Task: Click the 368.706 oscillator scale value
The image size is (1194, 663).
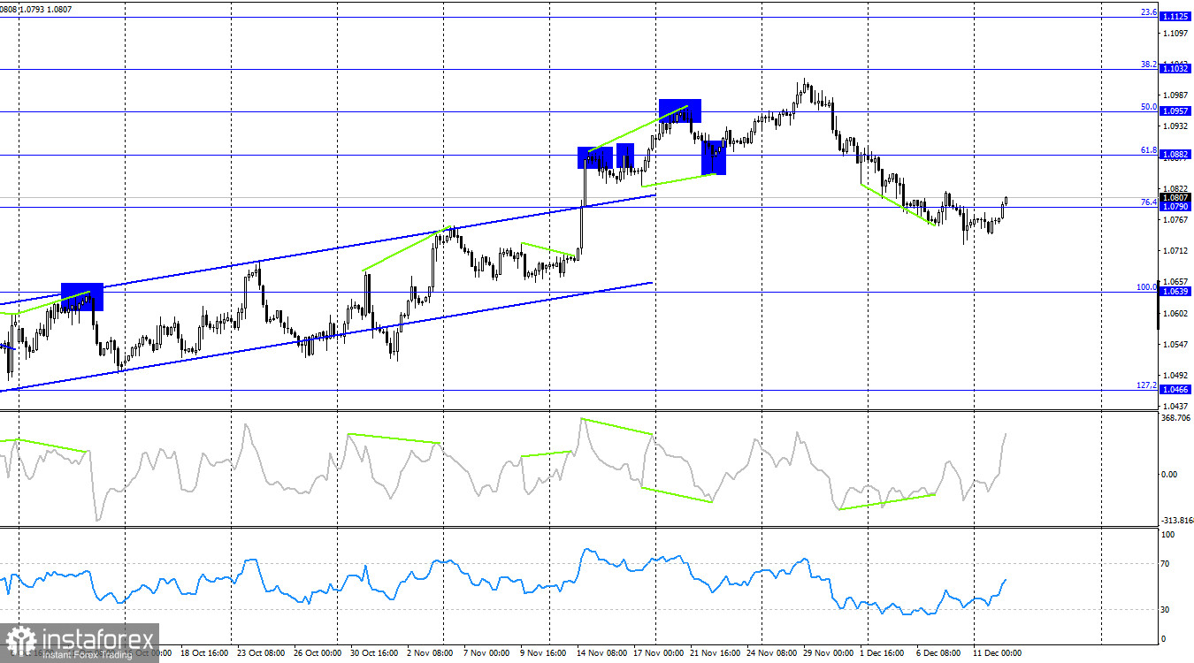Action: pos(1175,418)
